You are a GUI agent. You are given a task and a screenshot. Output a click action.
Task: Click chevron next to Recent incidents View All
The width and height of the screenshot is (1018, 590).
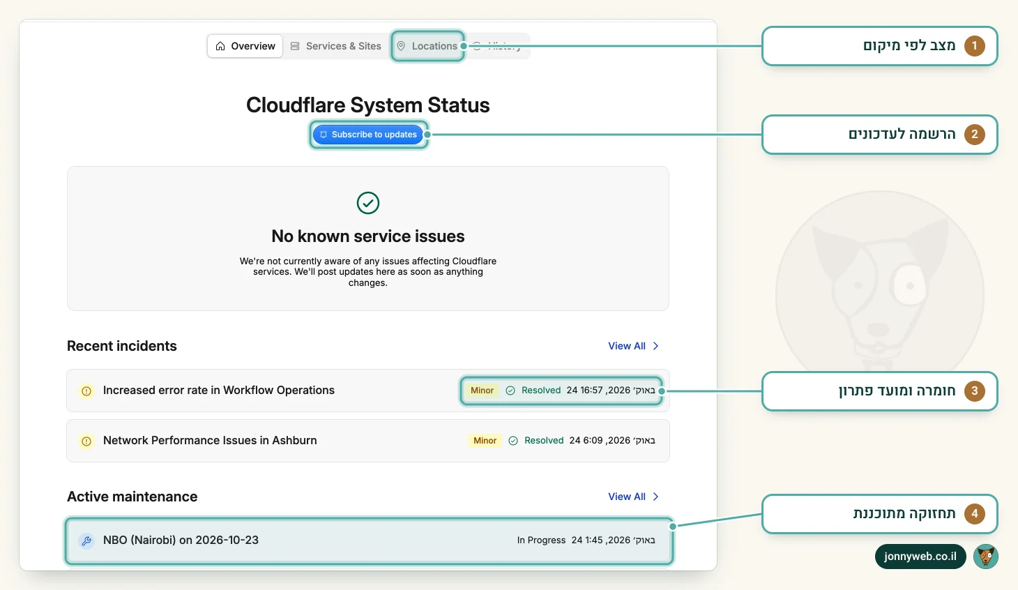point(655,346)
